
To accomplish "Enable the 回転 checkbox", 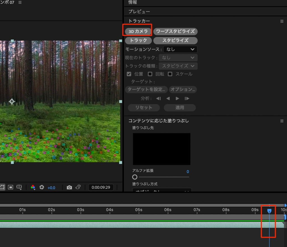I will tap(150, 74).
